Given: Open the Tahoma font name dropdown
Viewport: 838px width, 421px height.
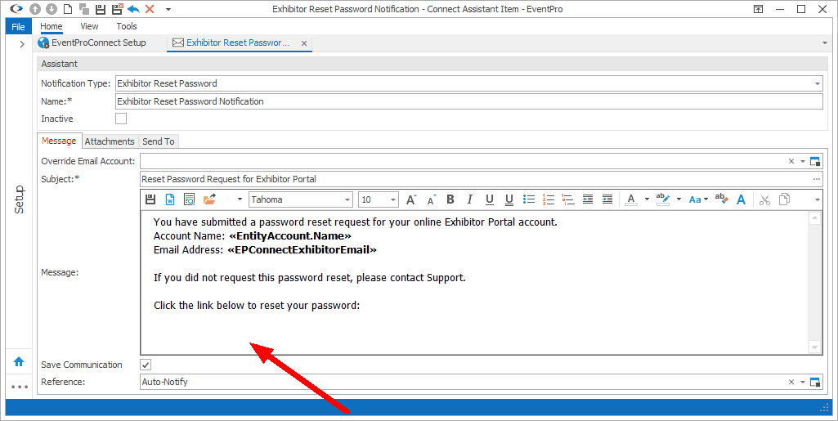Looking at the screenshot, I should click(347, 200).
